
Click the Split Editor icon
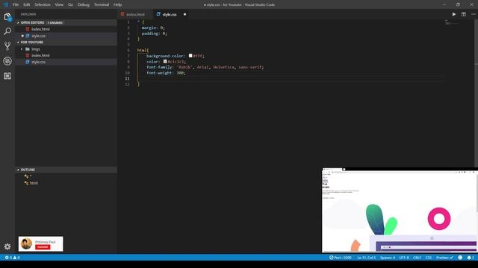(x=463, y=14)
